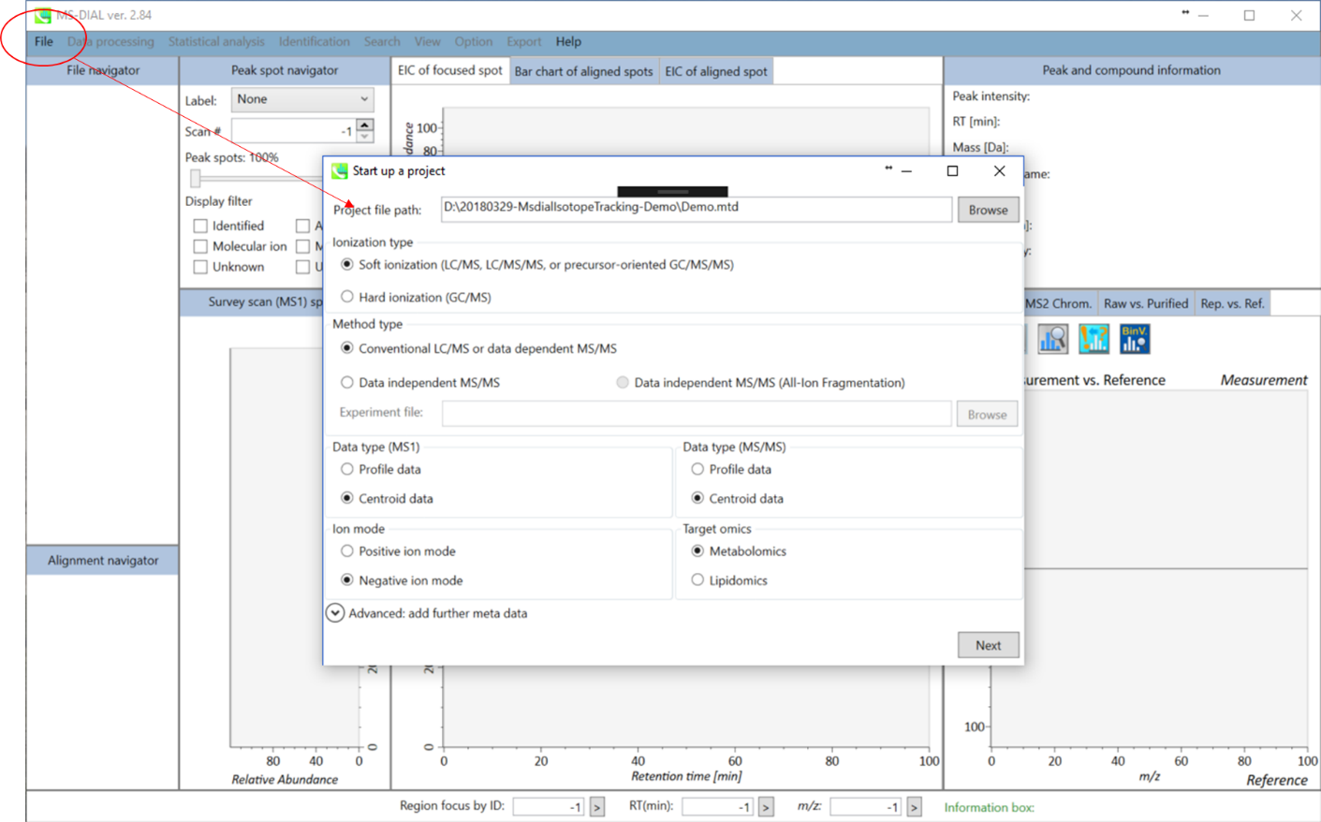1321x822 pixels.
Task: Click the File navigator panel header
Action: 103,70
